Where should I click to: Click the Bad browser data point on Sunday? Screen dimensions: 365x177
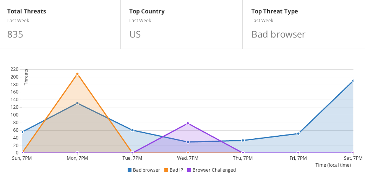pos(23,132)
